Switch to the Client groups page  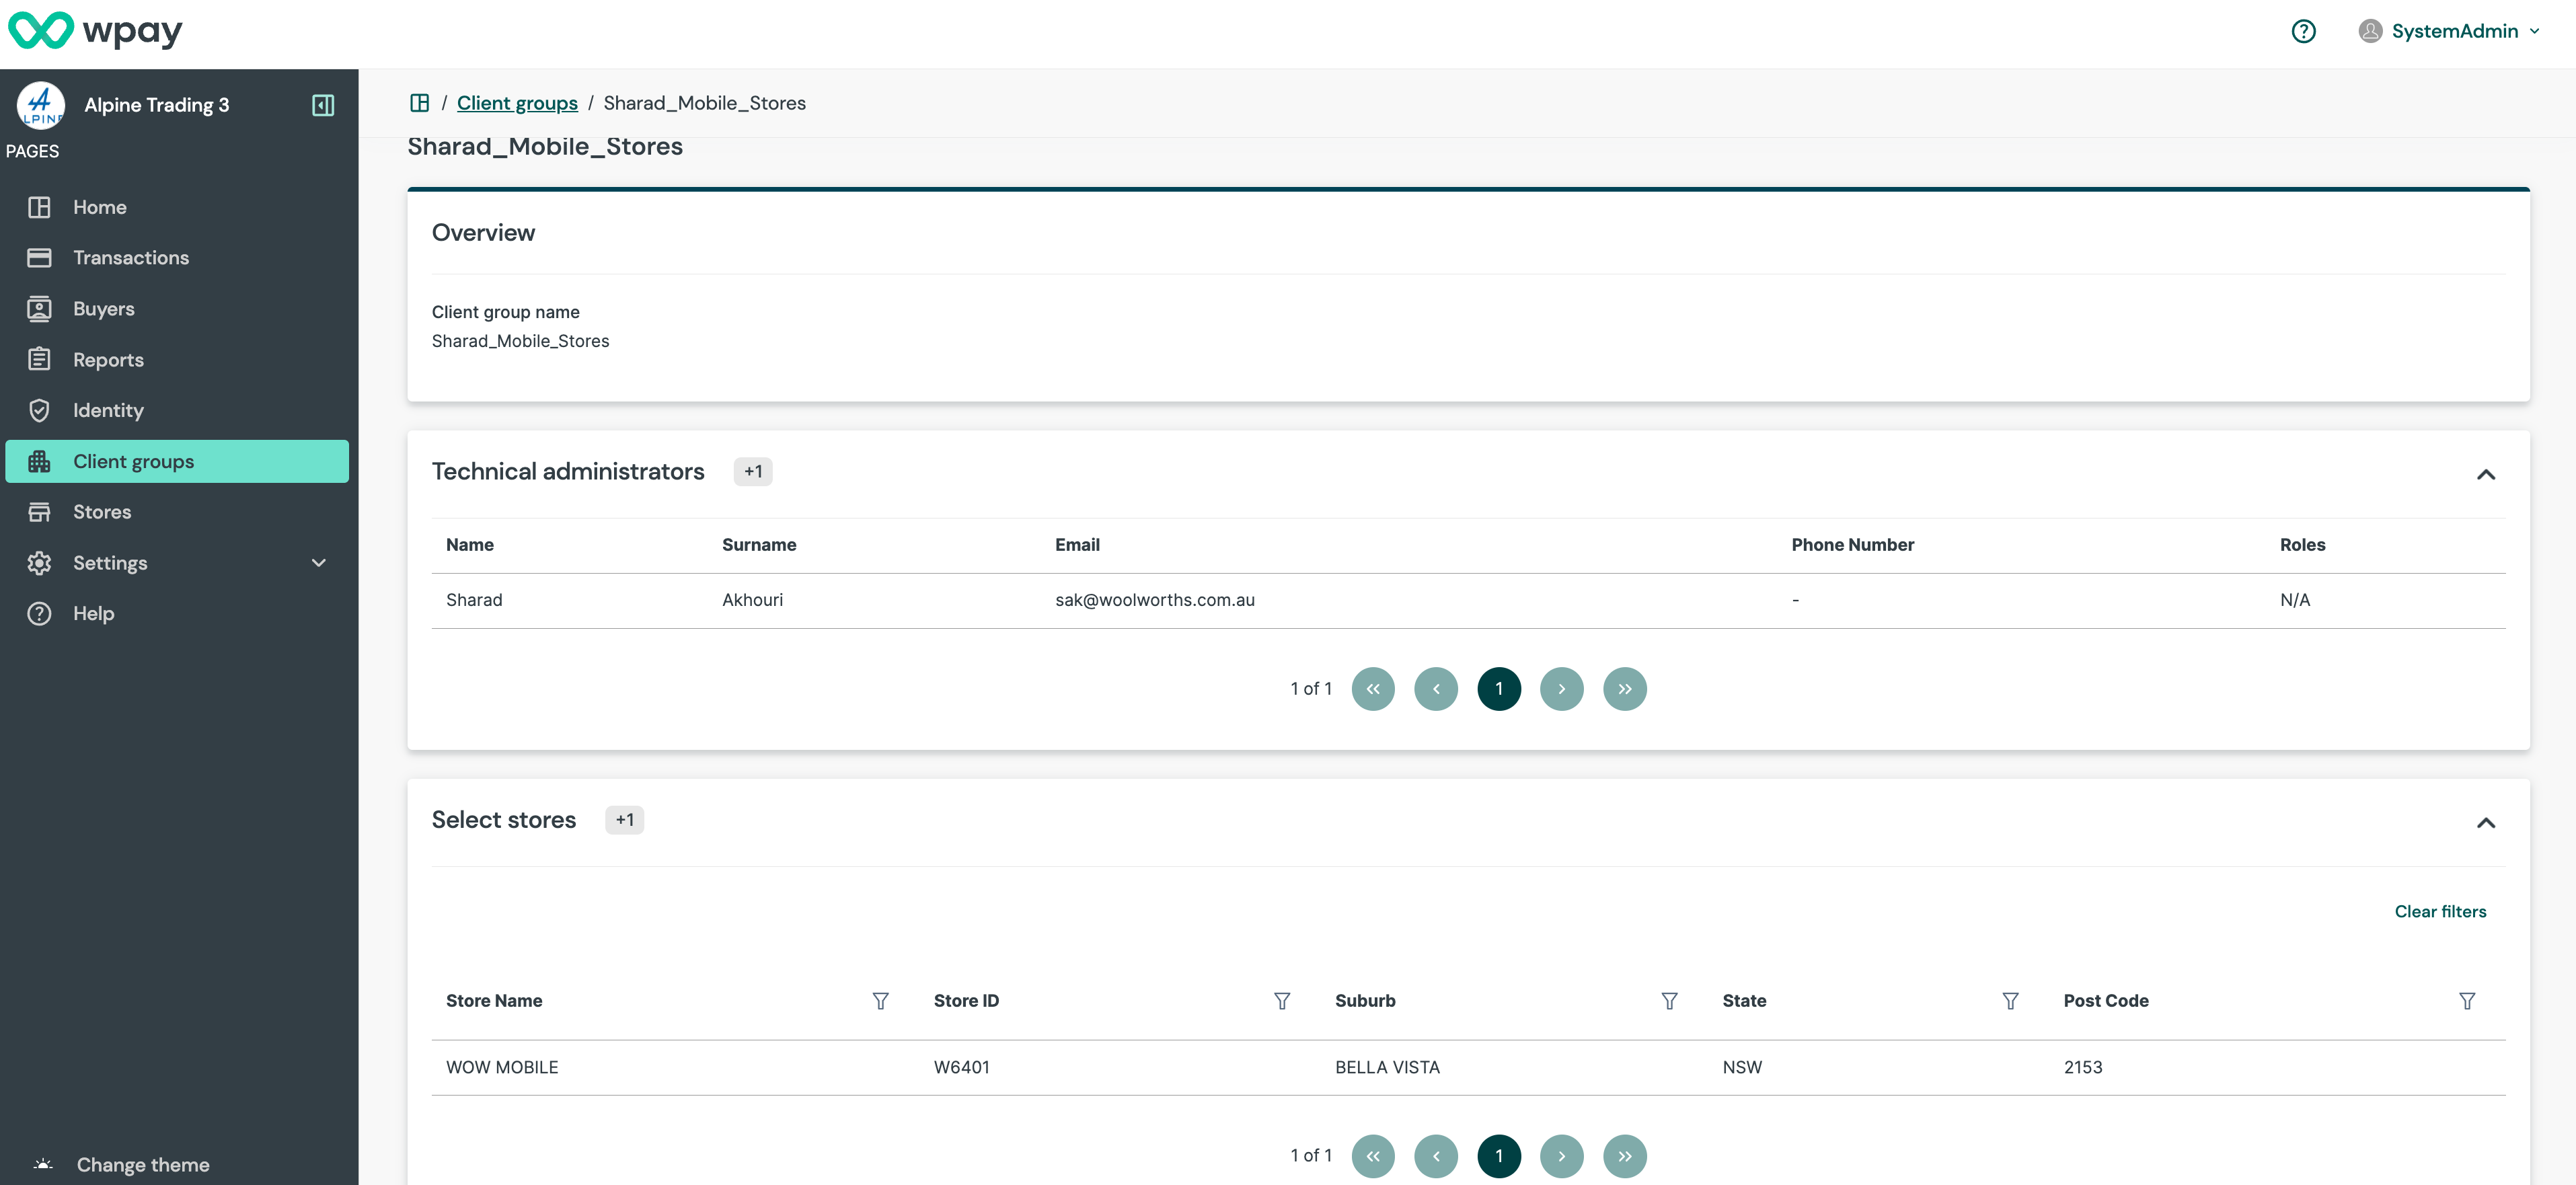point(134,461)
